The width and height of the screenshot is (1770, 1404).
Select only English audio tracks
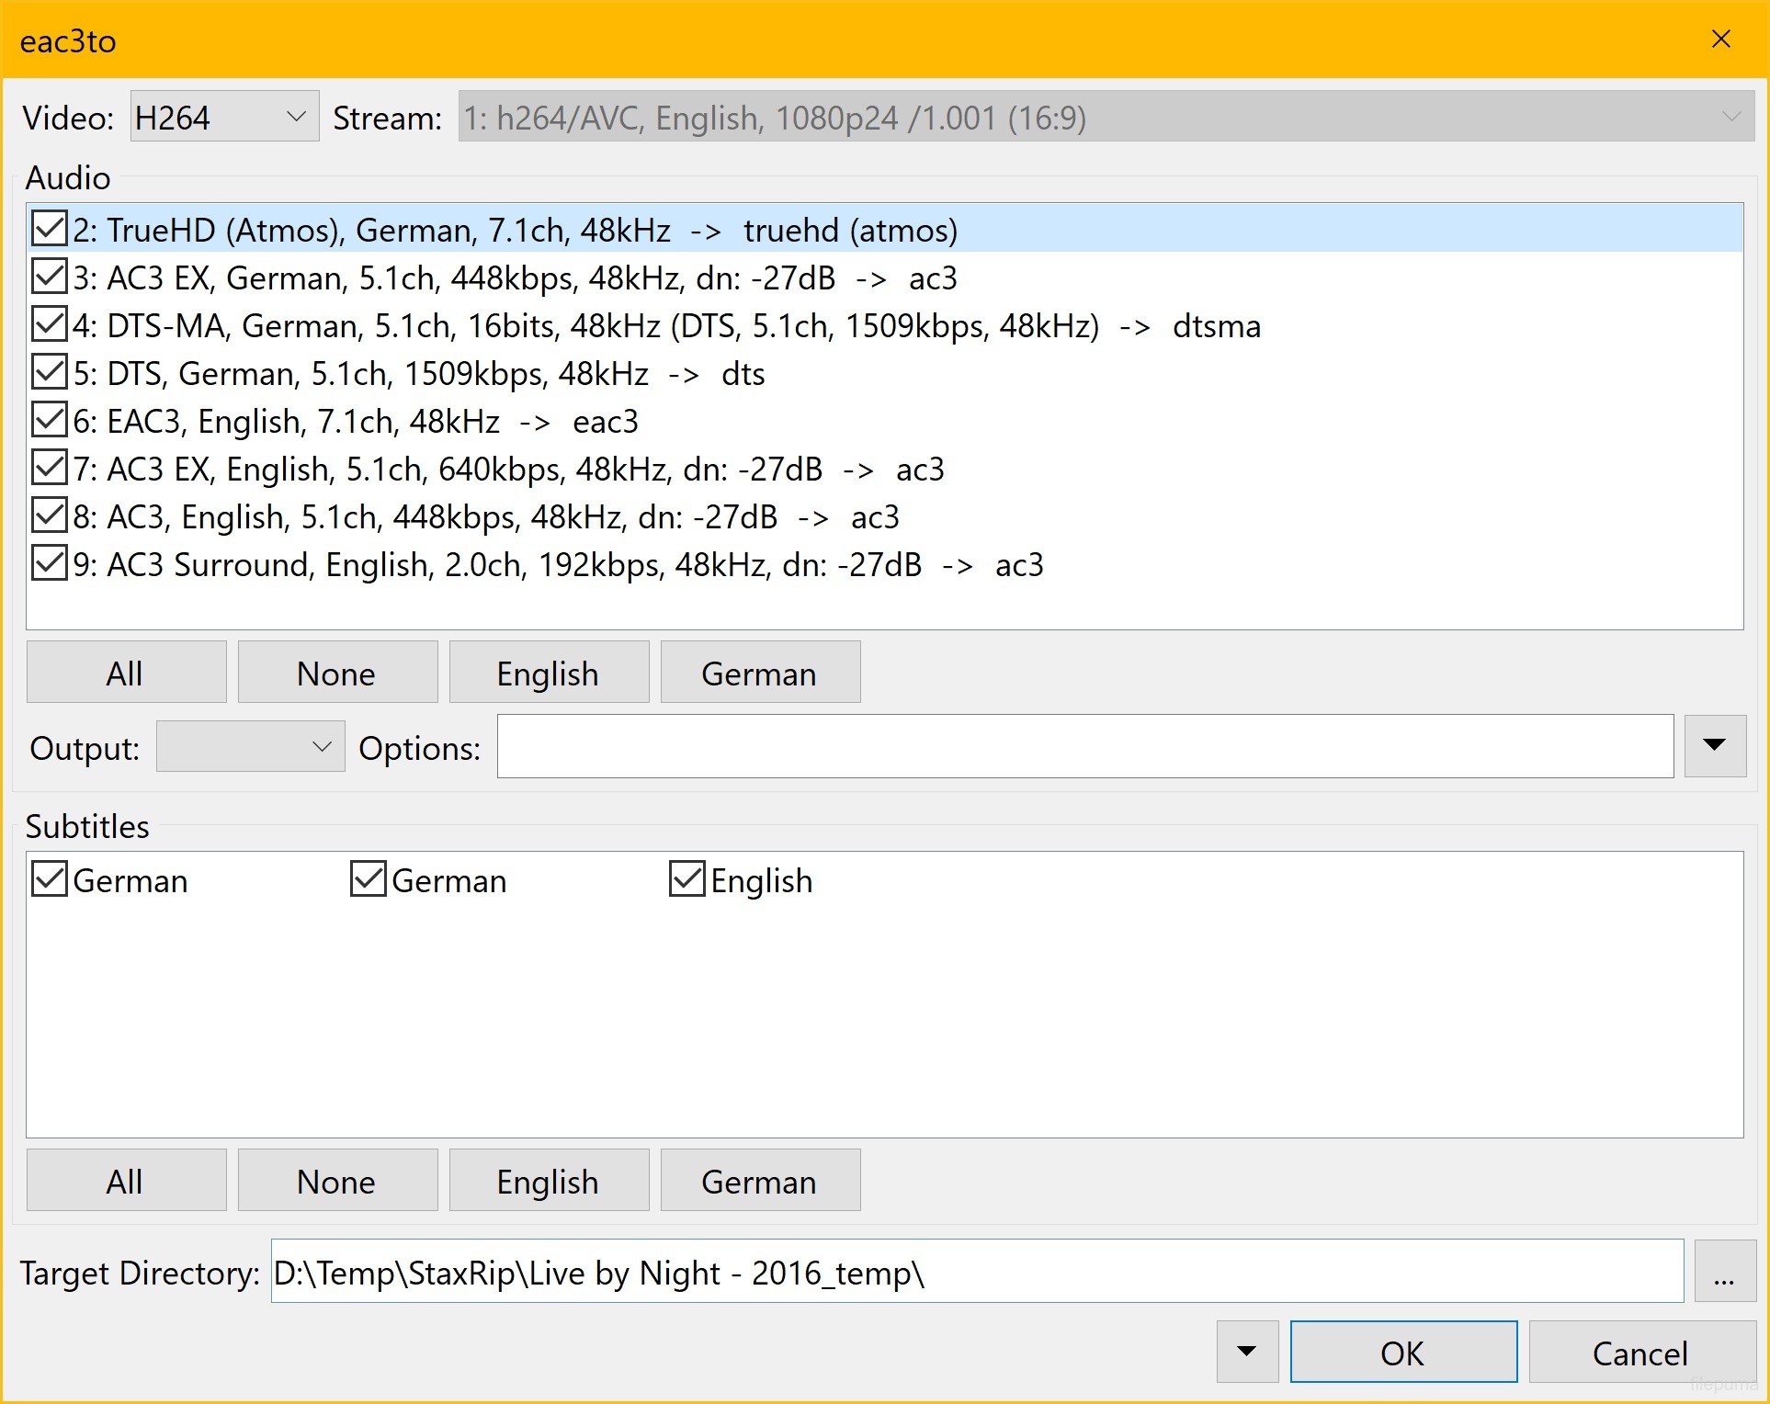pos(549,672)
